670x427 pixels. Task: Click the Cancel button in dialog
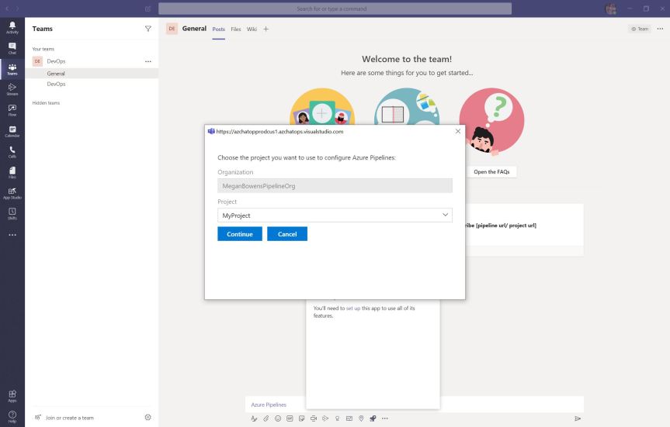(287, 234)
